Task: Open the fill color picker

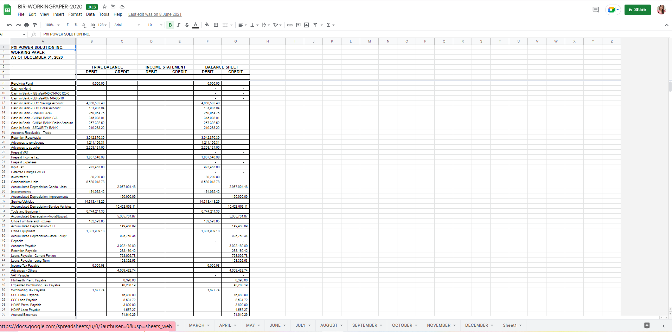Action: [x=207, y=25]
